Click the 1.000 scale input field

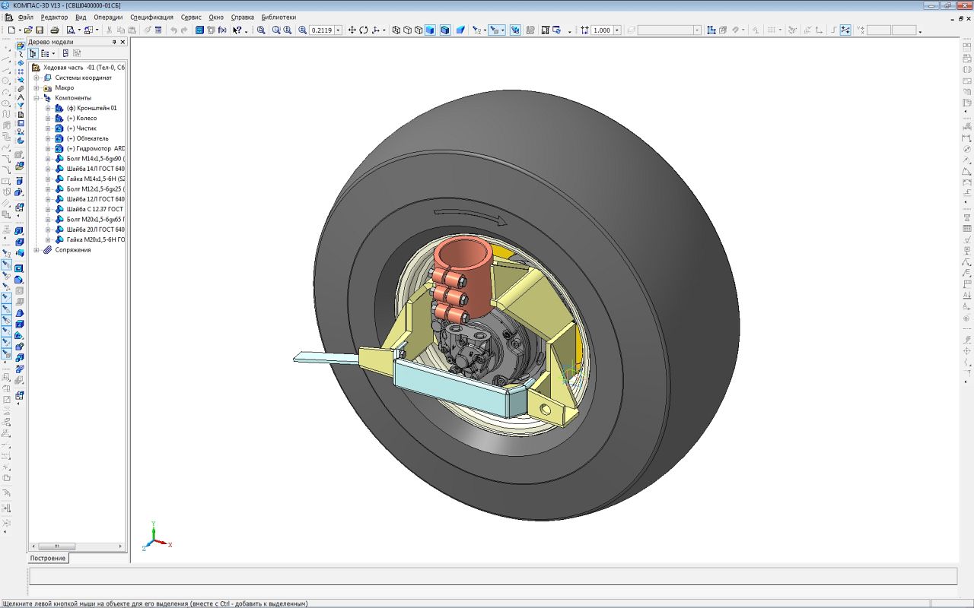(x=601, y=30)
